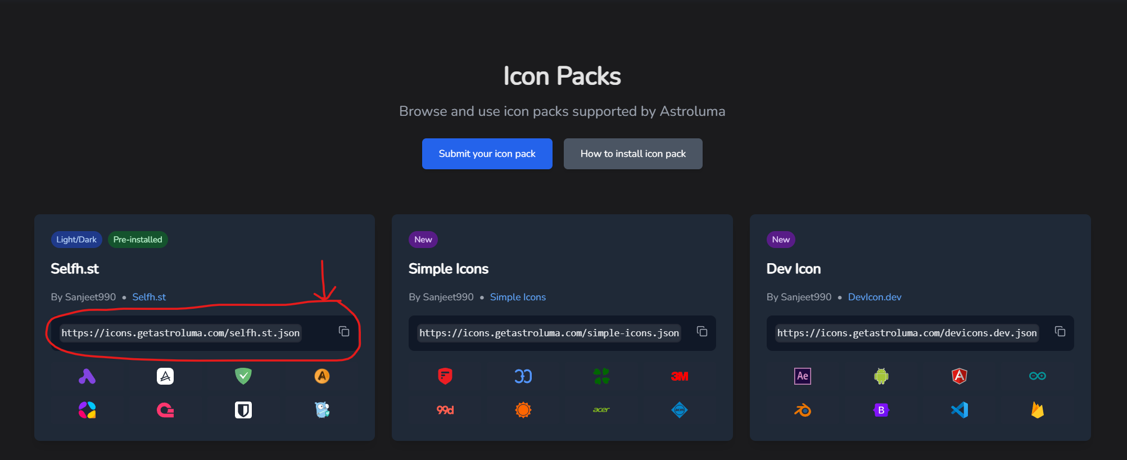Copy the simple-icons.json URL
1127x460 pixels.
[x=702, y=331]
